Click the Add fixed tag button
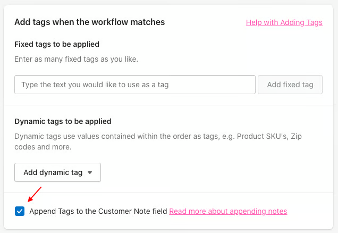This screenshot has width=338, height=233. 290,85
